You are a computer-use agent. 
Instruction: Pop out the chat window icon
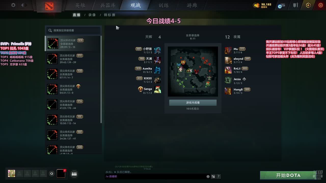[213, 176]
